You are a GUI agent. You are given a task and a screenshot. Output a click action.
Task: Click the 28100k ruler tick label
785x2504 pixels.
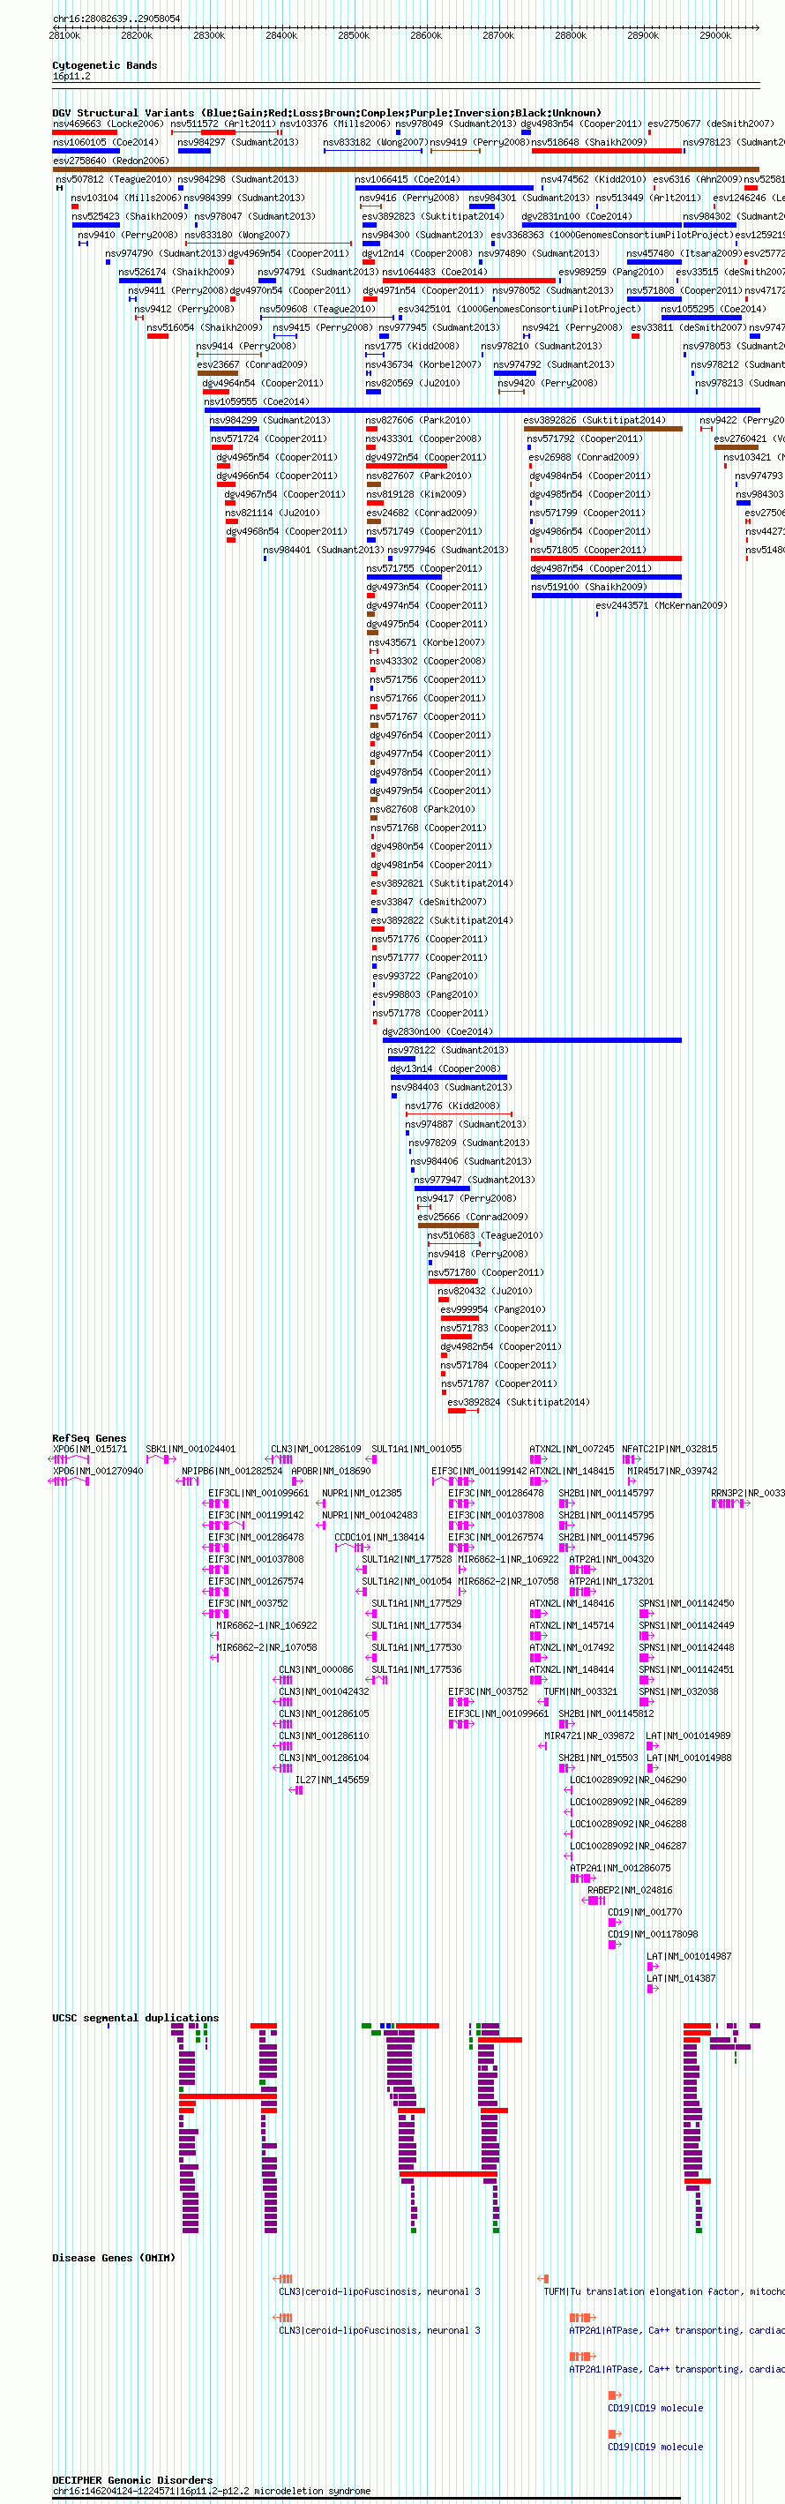(x=65, y=36)
